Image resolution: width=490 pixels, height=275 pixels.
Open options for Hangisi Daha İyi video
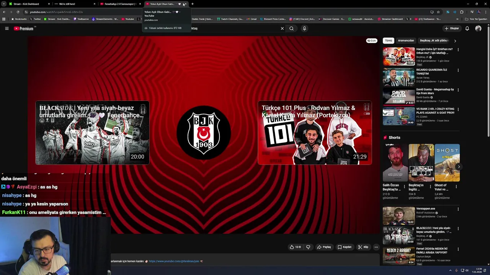[x=458, y=50]
